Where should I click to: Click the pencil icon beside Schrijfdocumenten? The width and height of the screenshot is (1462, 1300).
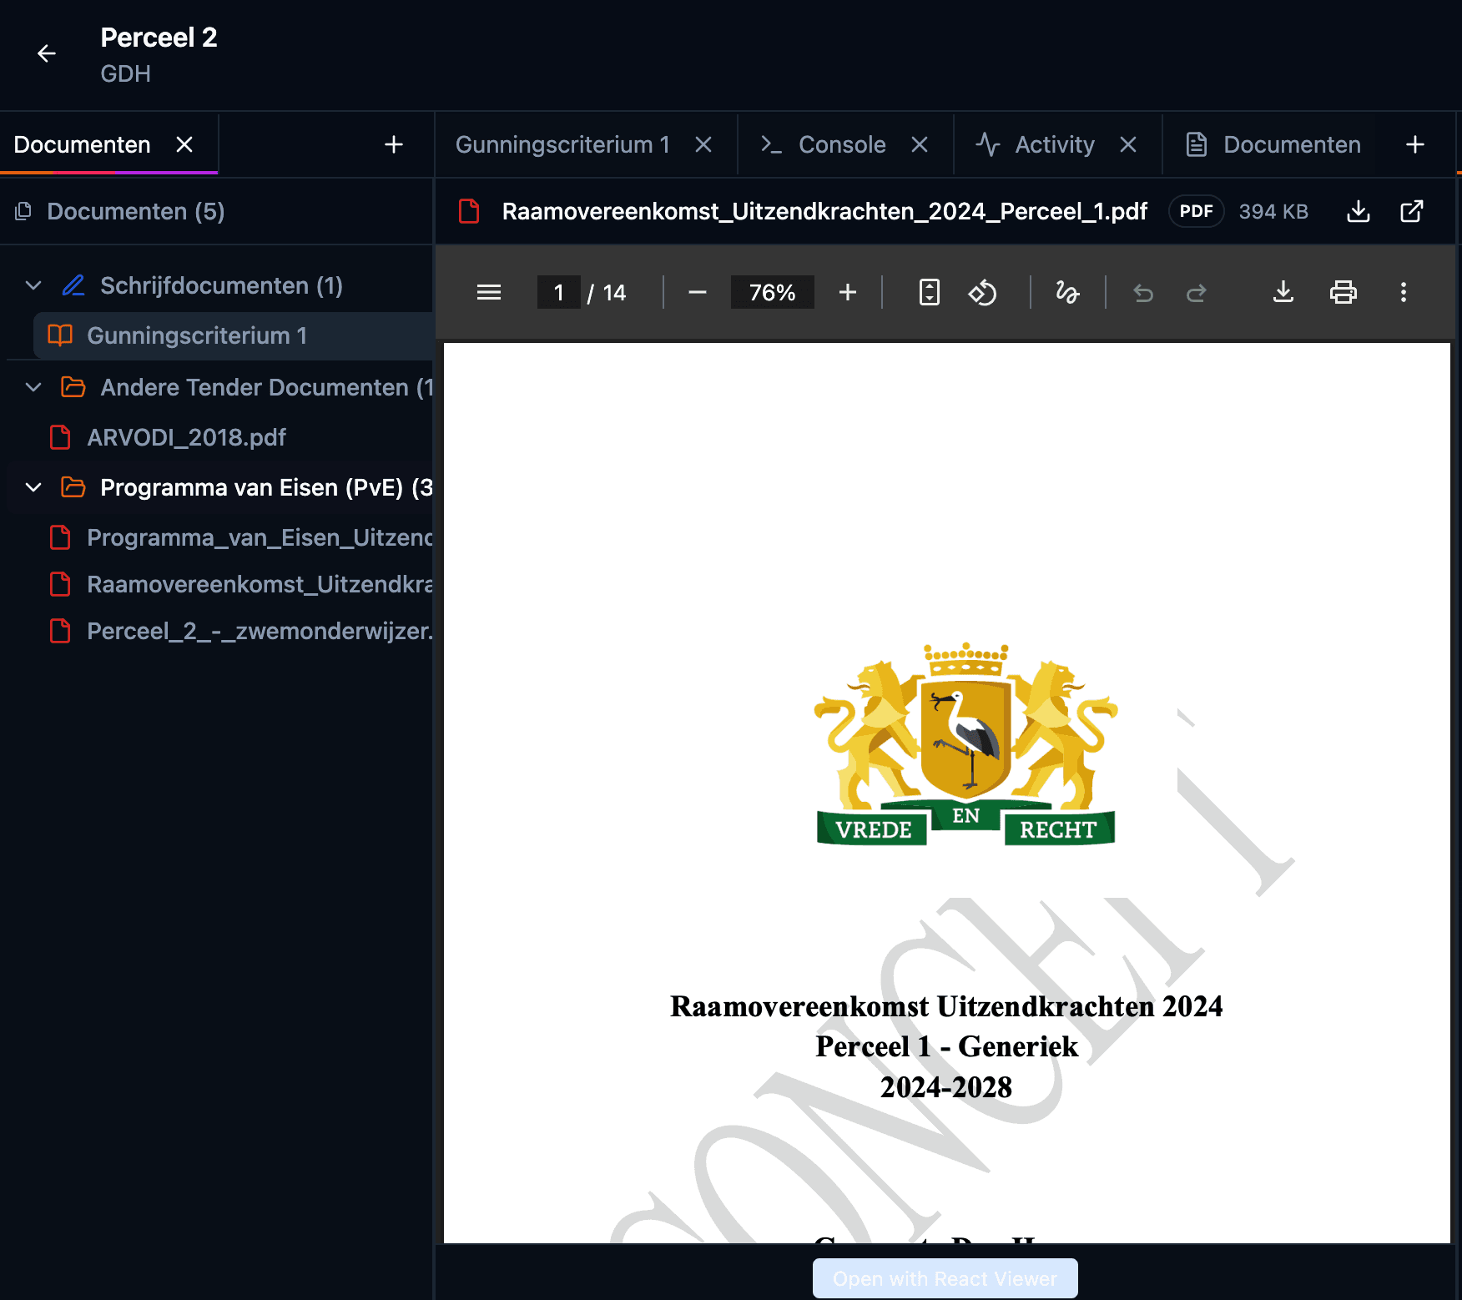[73, 285]
